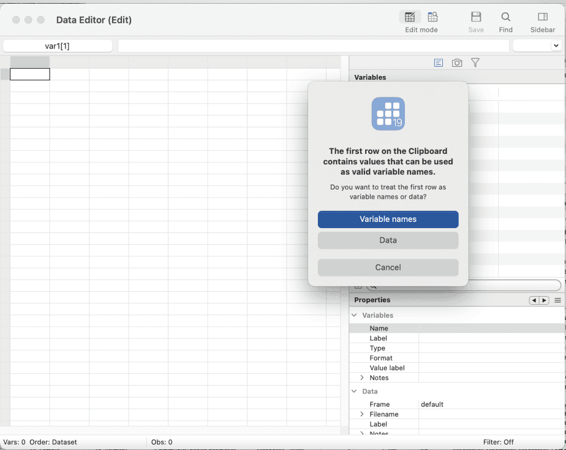The image size is (566, 450).
Task: Click the Find magnifier icon
Action: click(505, 17)
